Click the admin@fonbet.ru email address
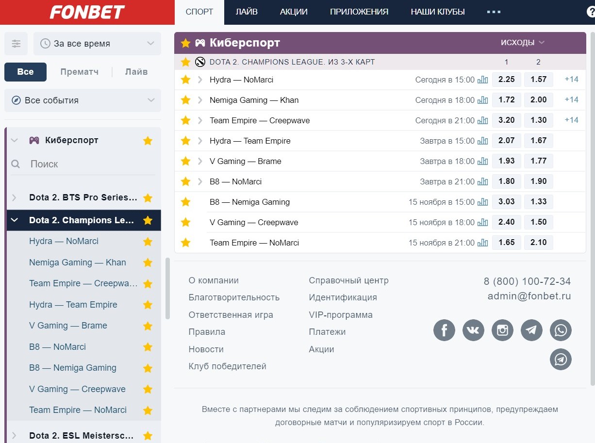This screenshot has width=595, height=443. [x=529, y=296]
